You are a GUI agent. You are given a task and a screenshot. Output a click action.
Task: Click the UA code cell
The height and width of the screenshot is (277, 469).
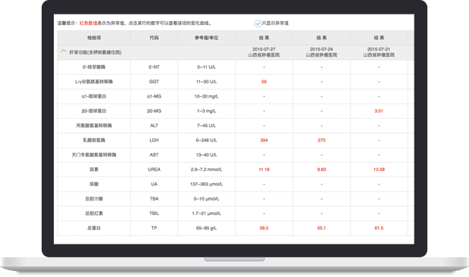154,184
